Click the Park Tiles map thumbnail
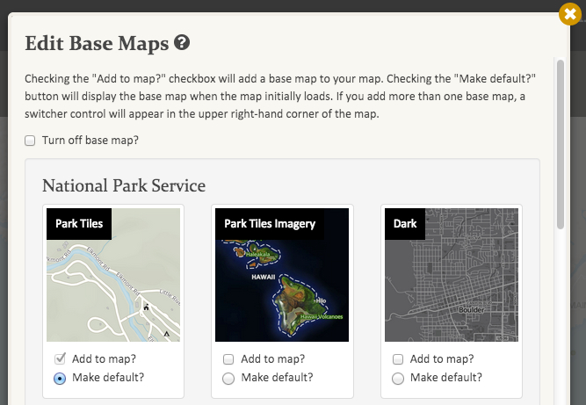Screen dimensions: 586x405 [x=113, y=275]
